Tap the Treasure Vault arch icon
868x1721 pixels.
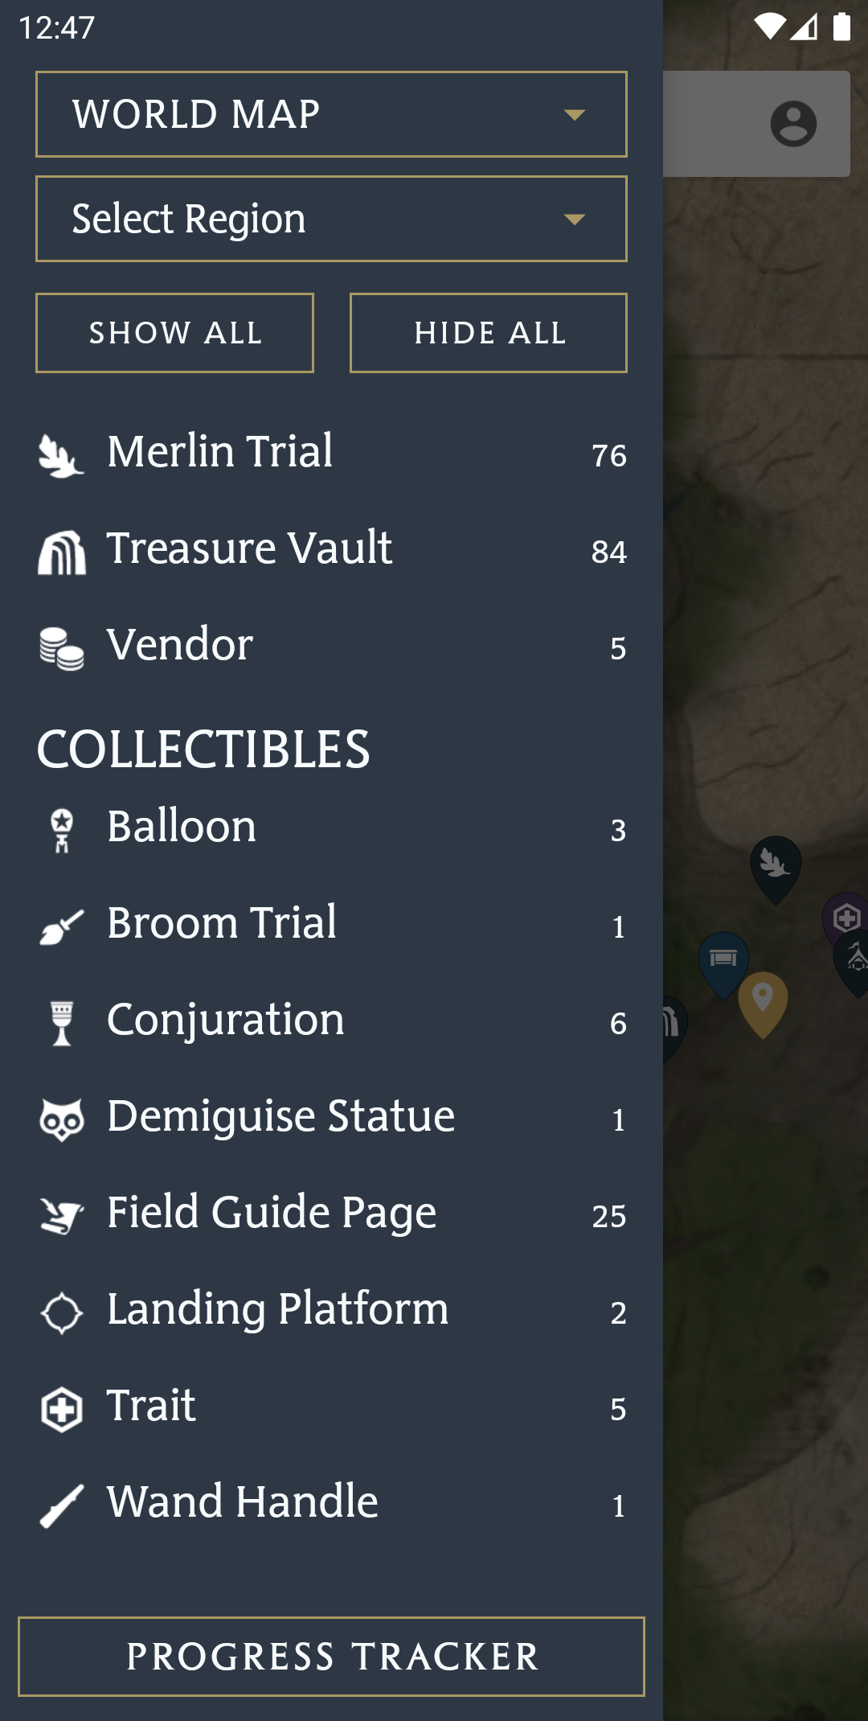[x=61, y=552]
